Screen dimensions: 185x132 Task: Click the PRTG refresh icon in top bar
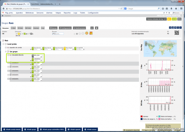coord(164,13)
